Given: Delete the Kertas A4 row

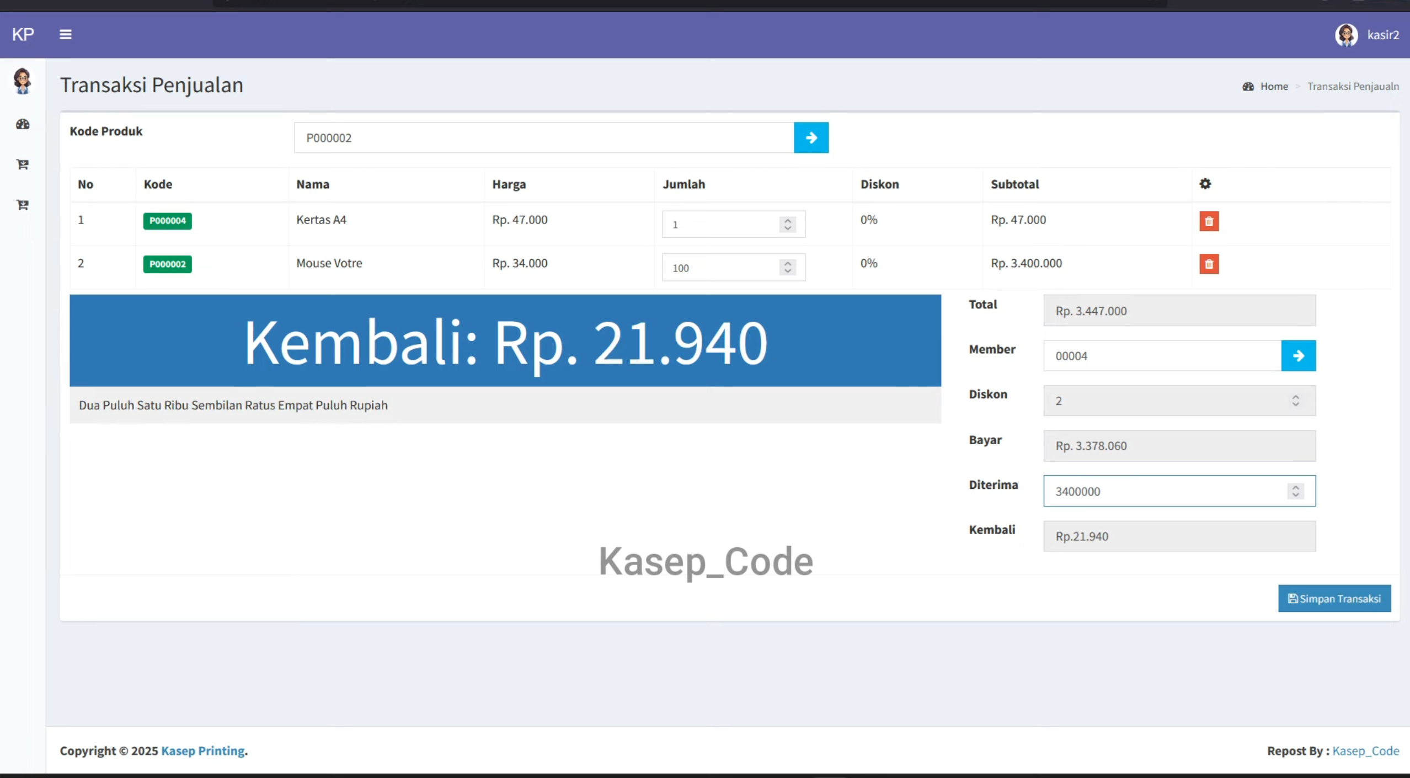Looking at the screenshot, I should (1209, 221).
